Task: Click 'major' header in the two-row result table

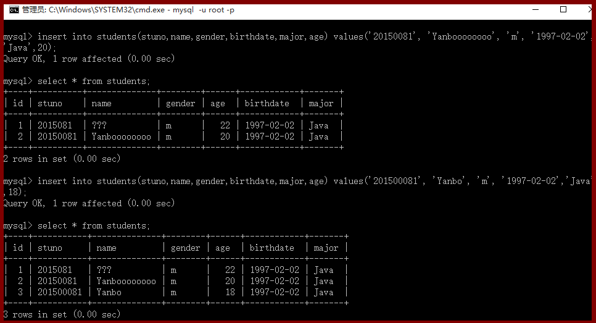Action: pyautogui.click(x=321, y=104)
